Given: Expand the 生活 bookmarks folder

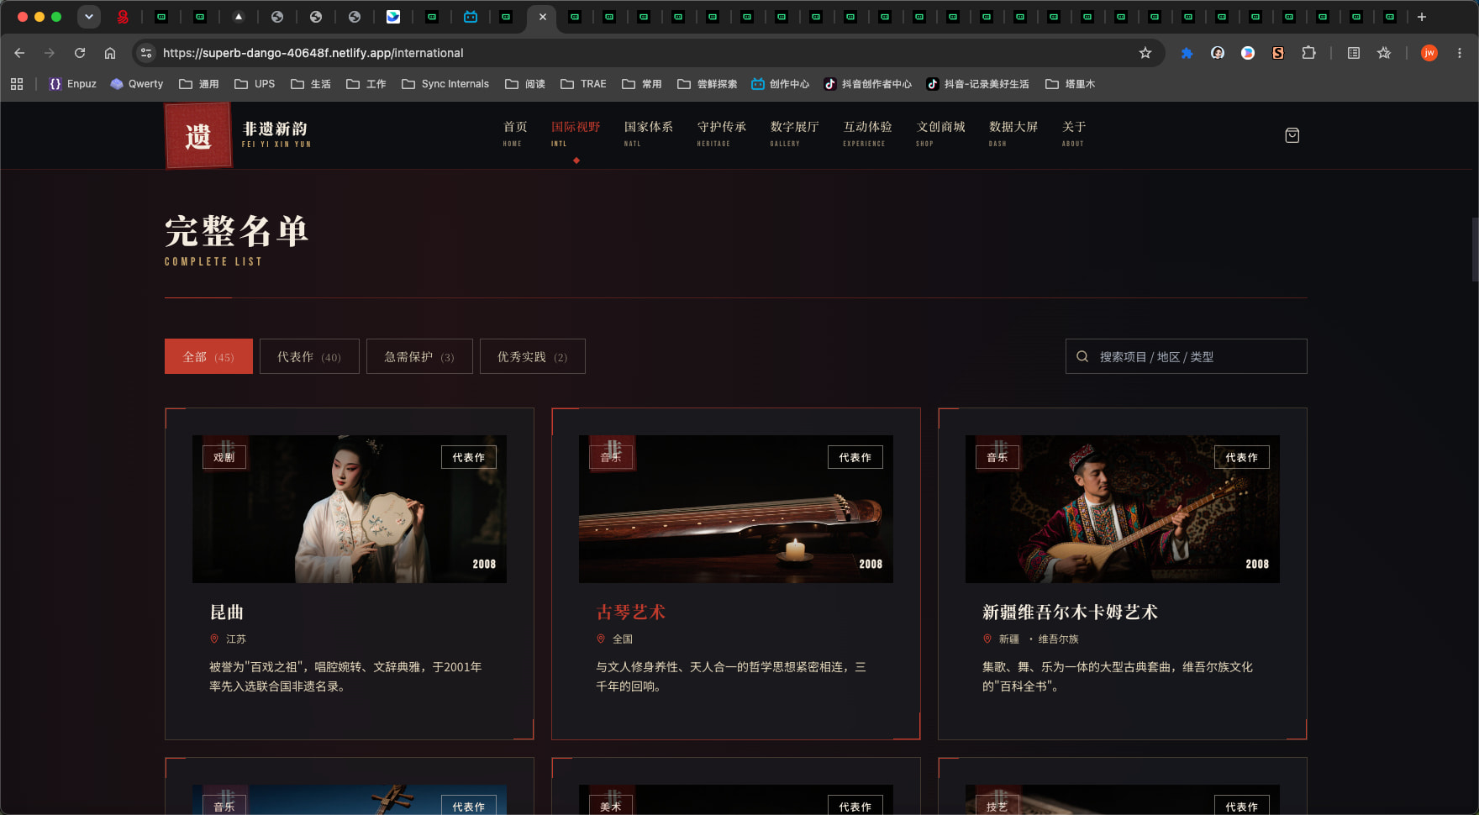Looking at the screenshot, I should tap(311, 84).
